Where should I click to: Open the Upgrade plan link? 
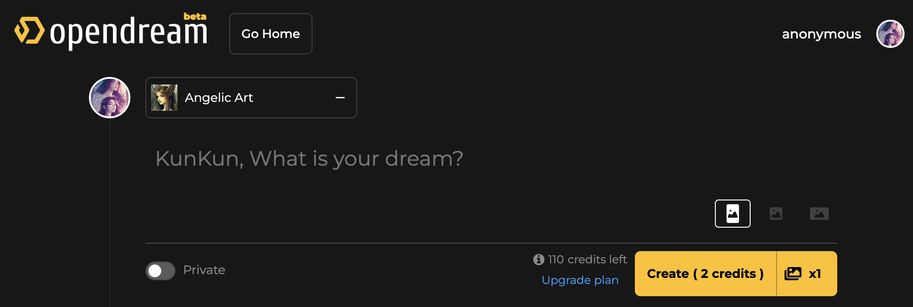(x=580, y=280)
